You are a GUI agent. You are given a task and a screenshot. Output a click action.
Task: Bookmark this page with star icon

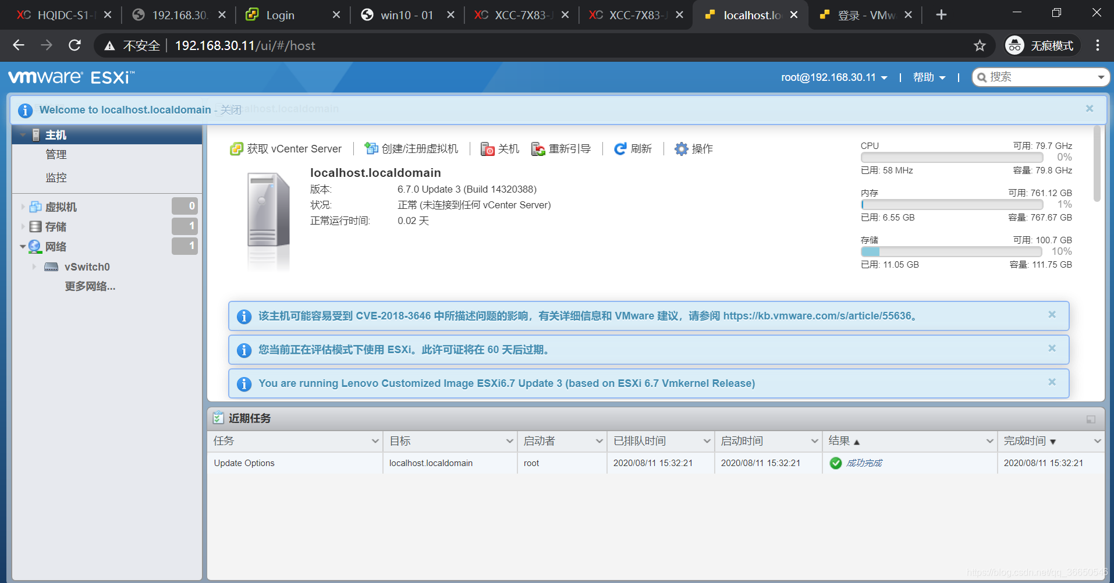click(x=980, y=45)
